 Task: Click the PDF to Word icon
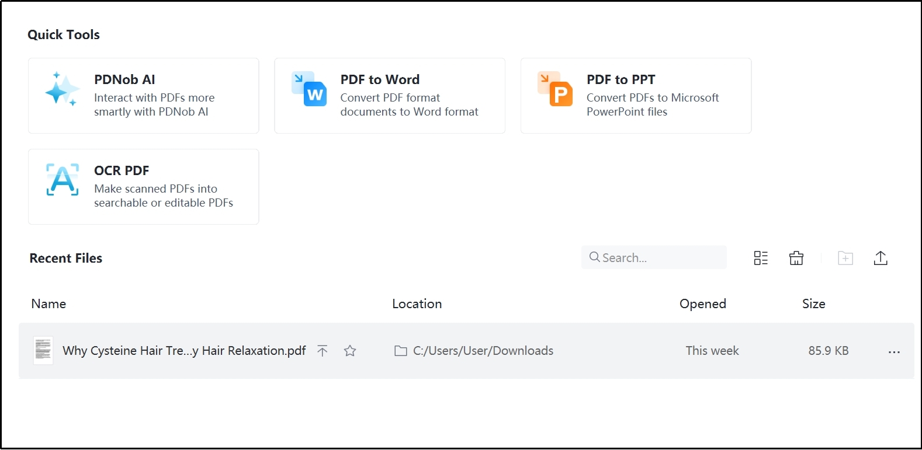[x=309, y=89]
